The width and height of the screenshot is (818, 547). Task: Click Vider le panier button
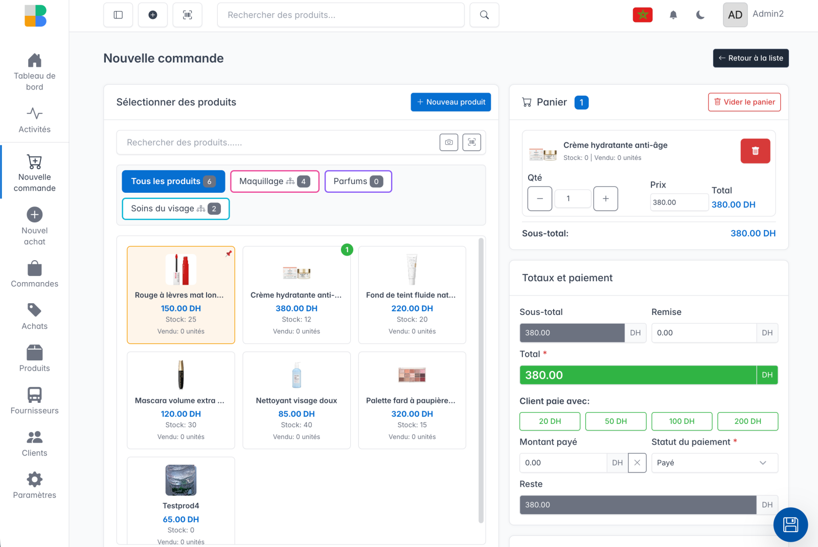click(744, 102)
